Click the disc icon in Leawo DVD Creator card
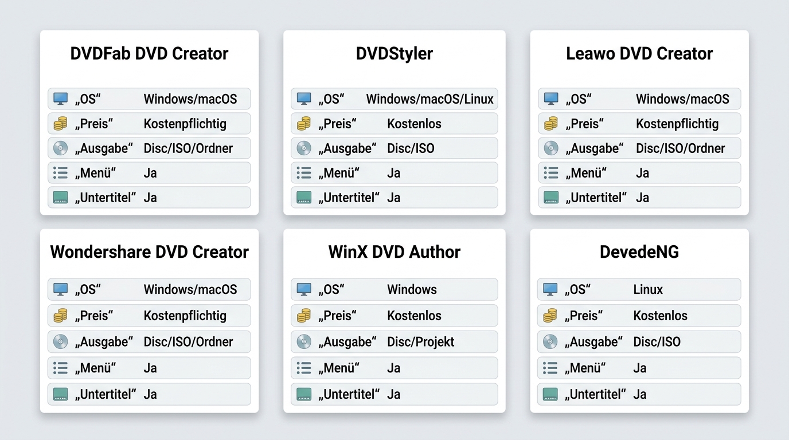Image resolution: width=789 pixels, height=440 pixels. tap(551, 148)
